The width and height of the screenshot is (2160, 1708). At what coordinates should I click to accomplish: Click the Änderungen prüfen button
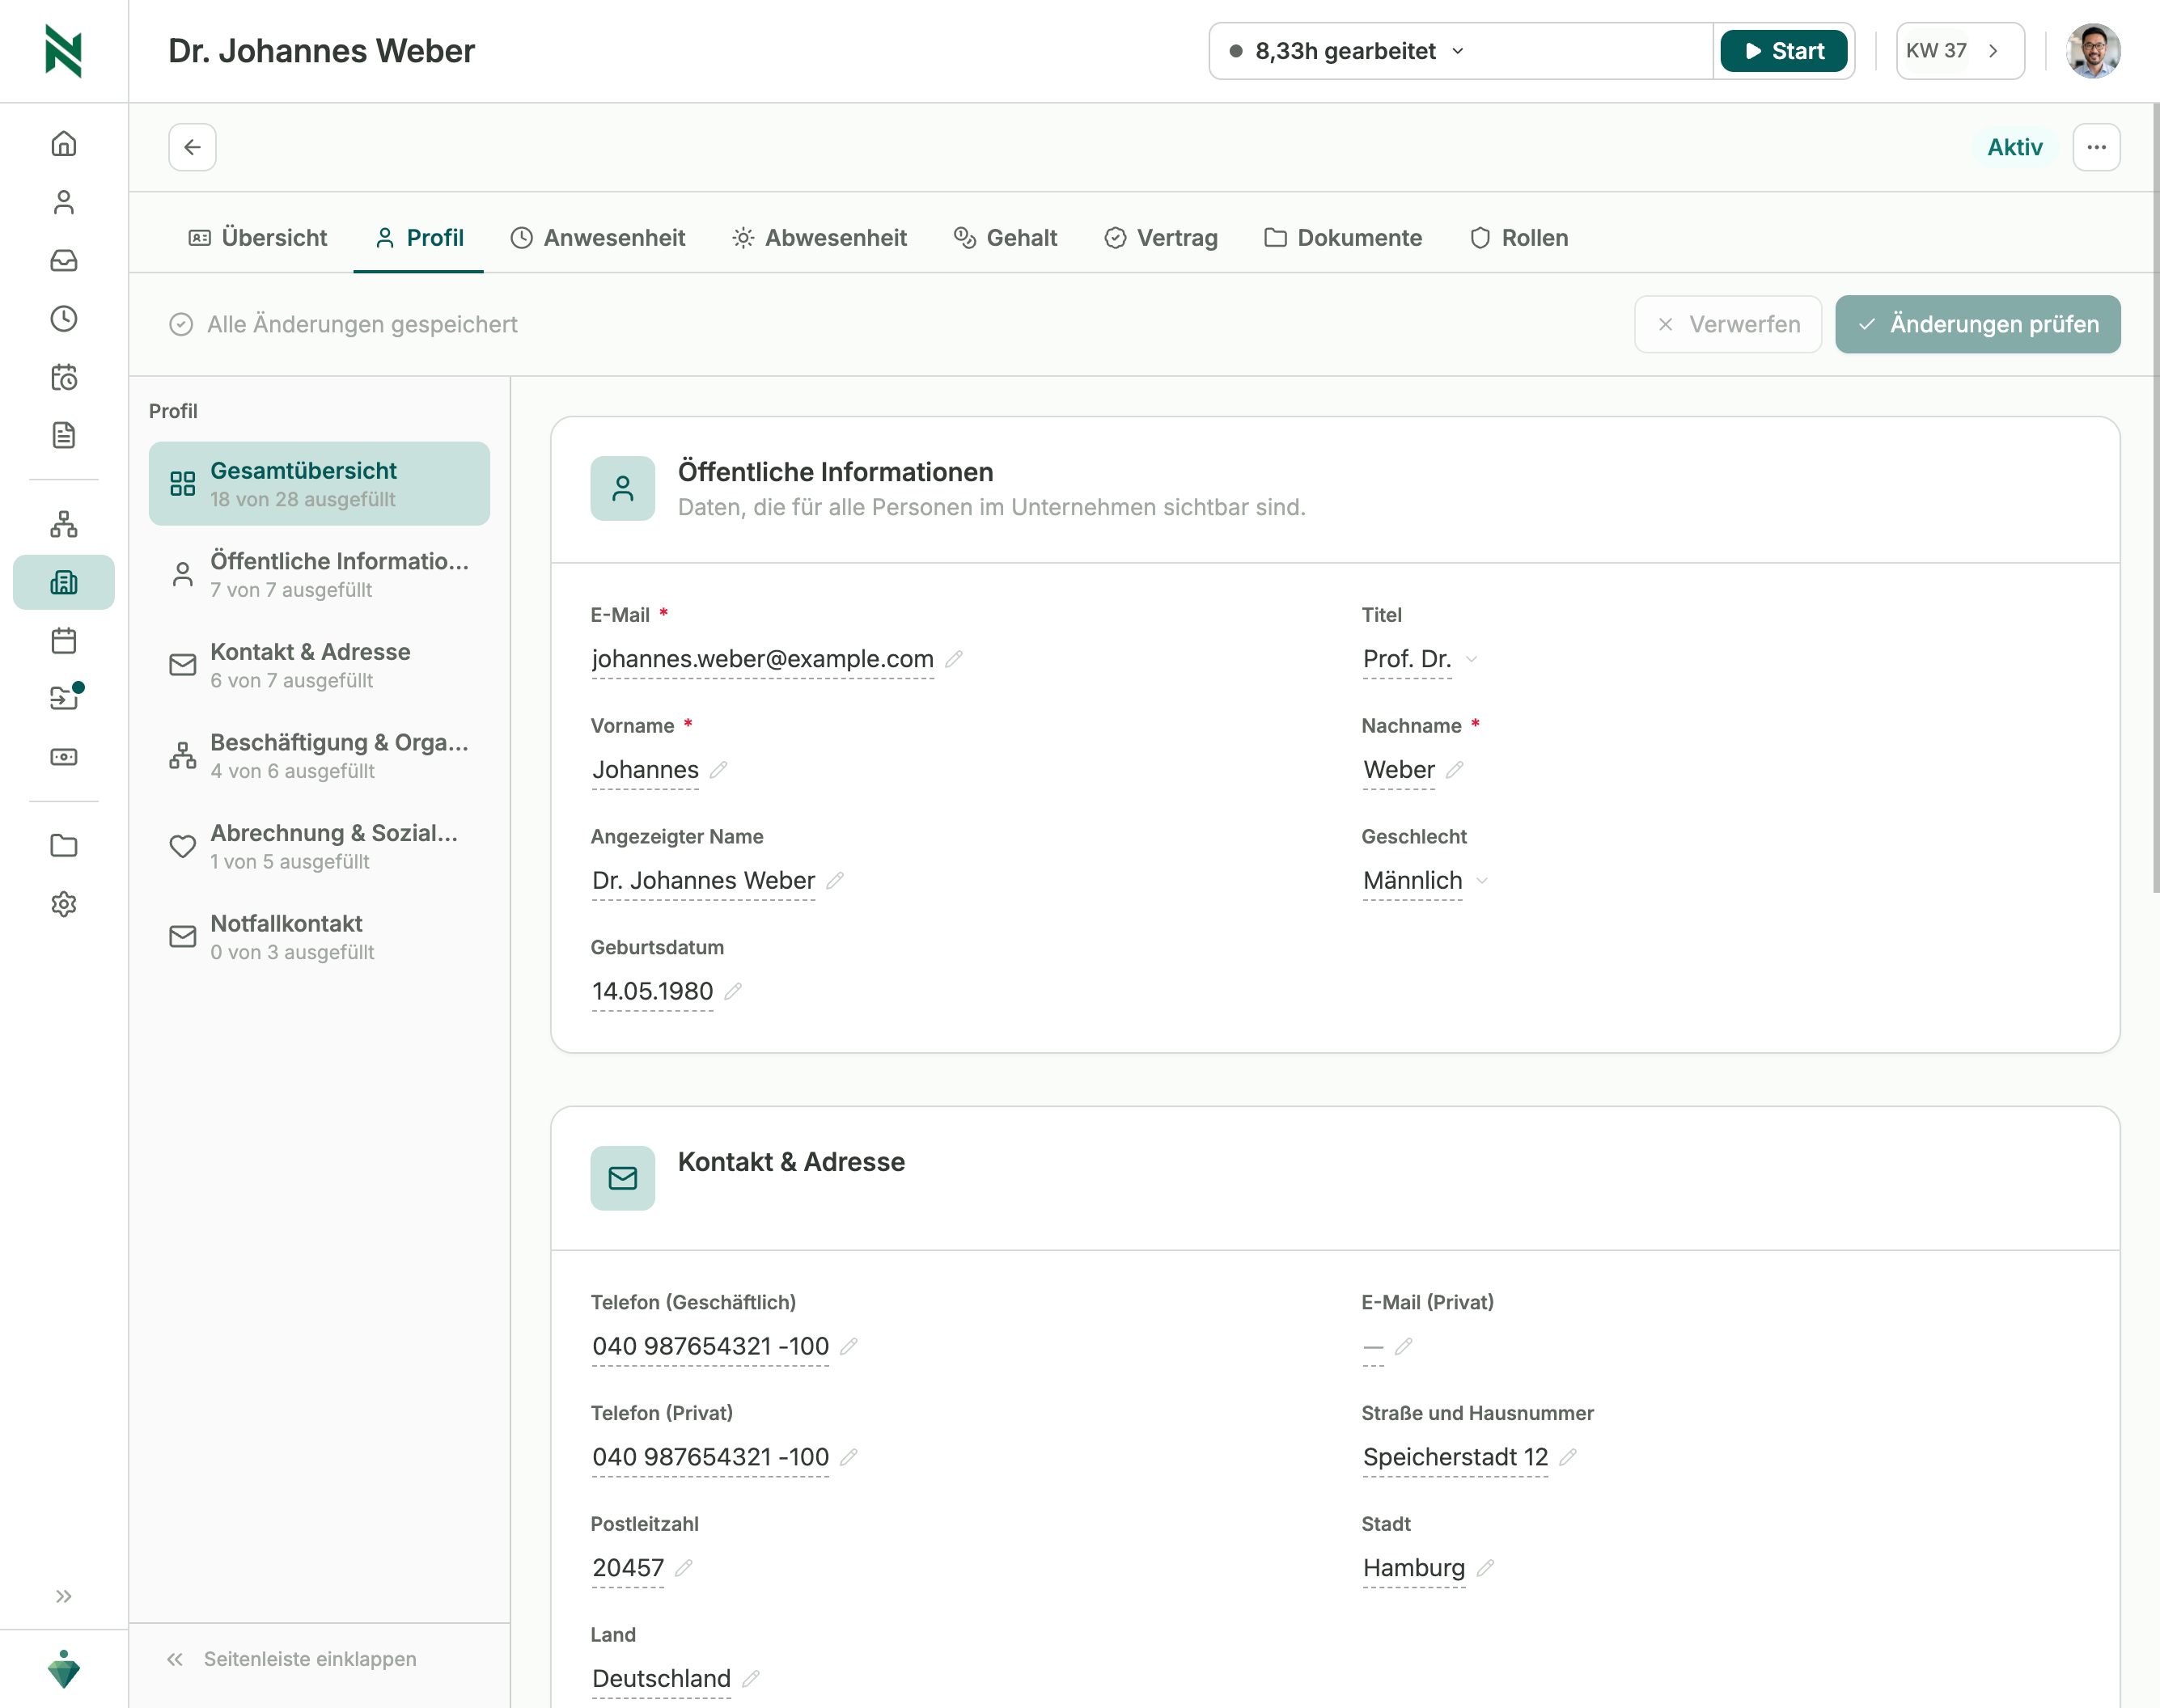coord(1978,324)
